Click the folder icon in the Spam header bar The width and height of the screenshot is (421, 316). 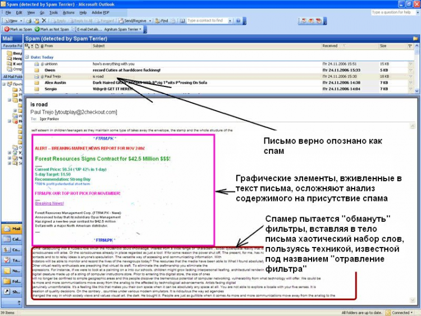[415, 39]
